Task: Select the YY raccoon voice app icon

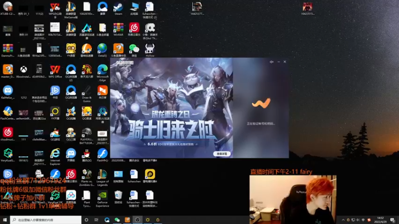Action: (x=71, y=50)
